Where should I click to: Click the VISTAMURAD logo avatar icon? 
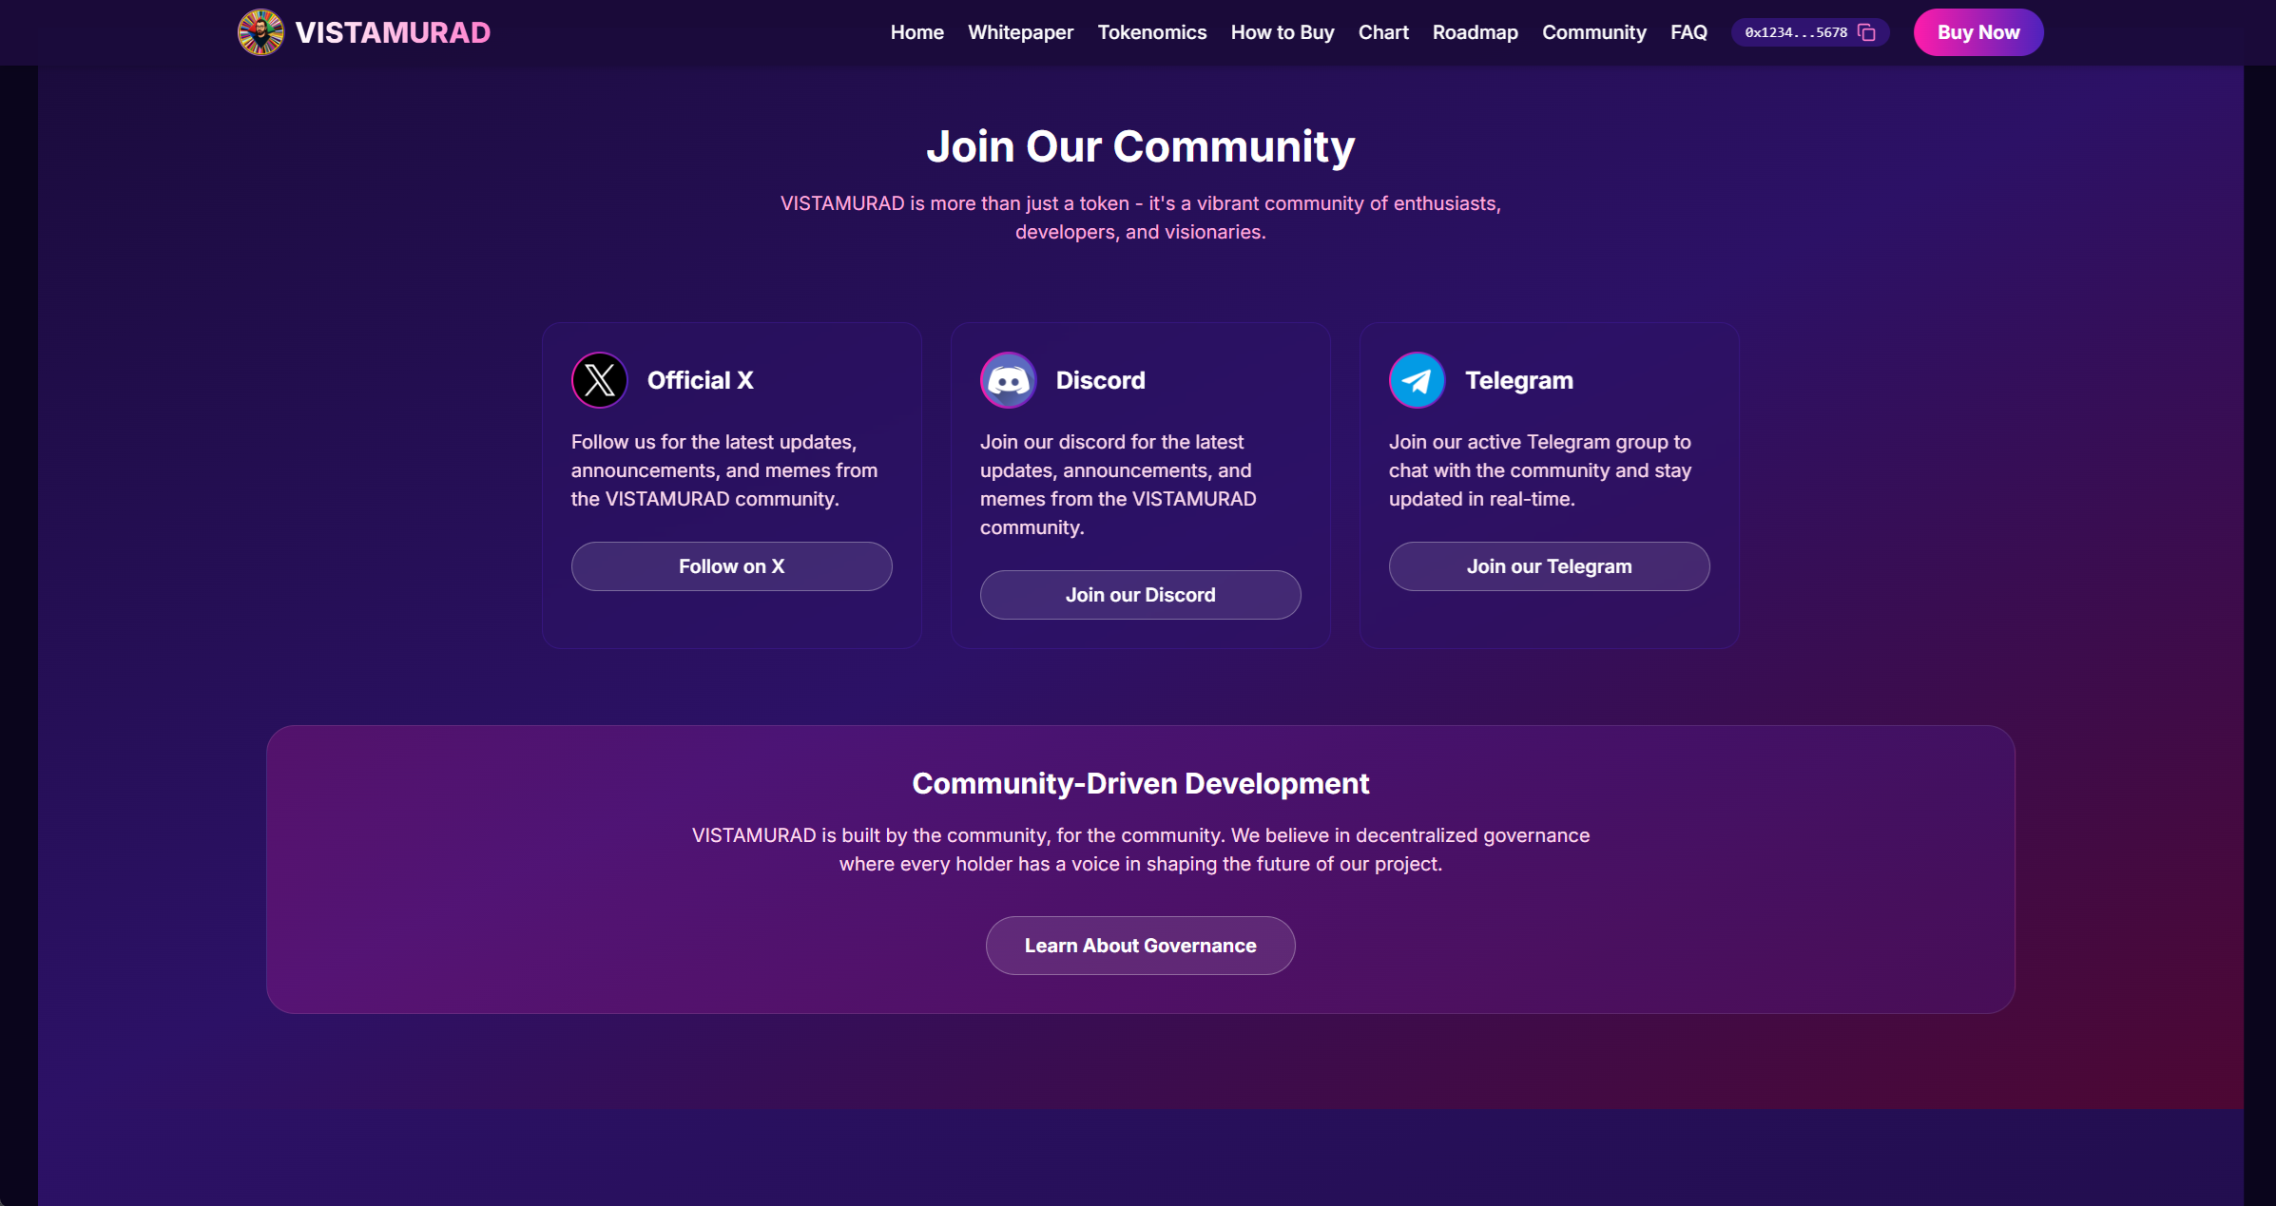click(x=260, y=32)
